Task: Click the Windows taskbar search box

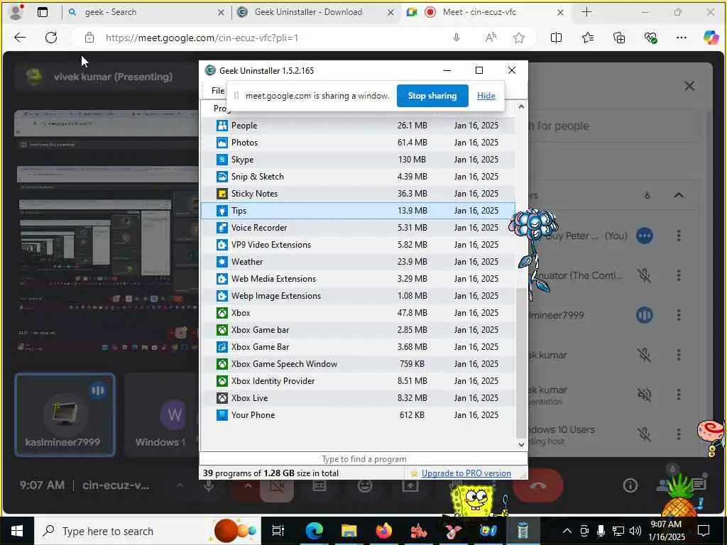Action: pyautogui.click(x=147, y=531)
